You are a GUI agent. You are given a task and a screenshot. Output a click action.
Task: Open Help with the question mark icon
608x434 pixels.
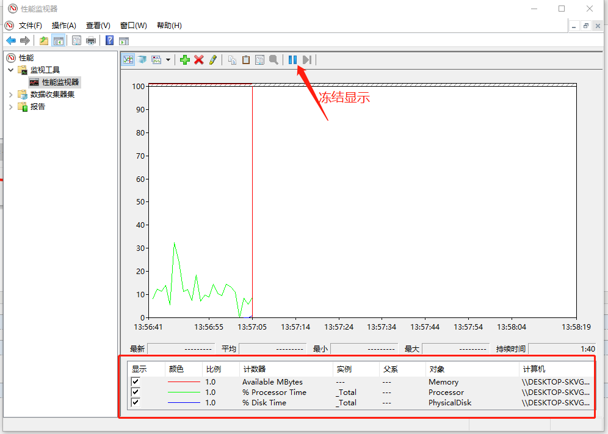click(110, 40)
